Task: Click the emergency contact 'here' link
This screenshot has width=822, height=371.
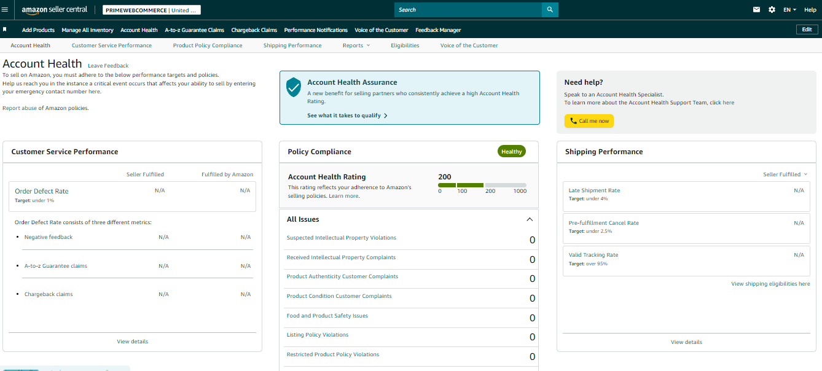Action: point(94,92)
